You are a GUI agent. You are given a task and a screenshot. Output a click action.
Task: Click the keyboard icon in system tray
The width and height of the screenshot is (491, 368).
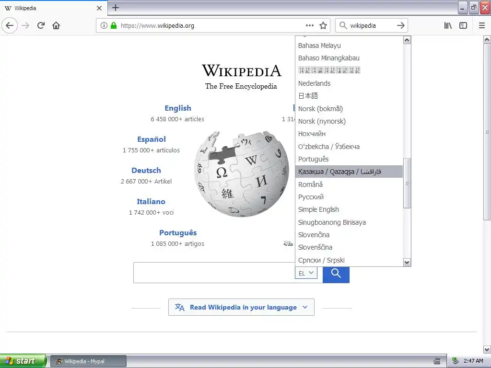[x=437, y=361]
